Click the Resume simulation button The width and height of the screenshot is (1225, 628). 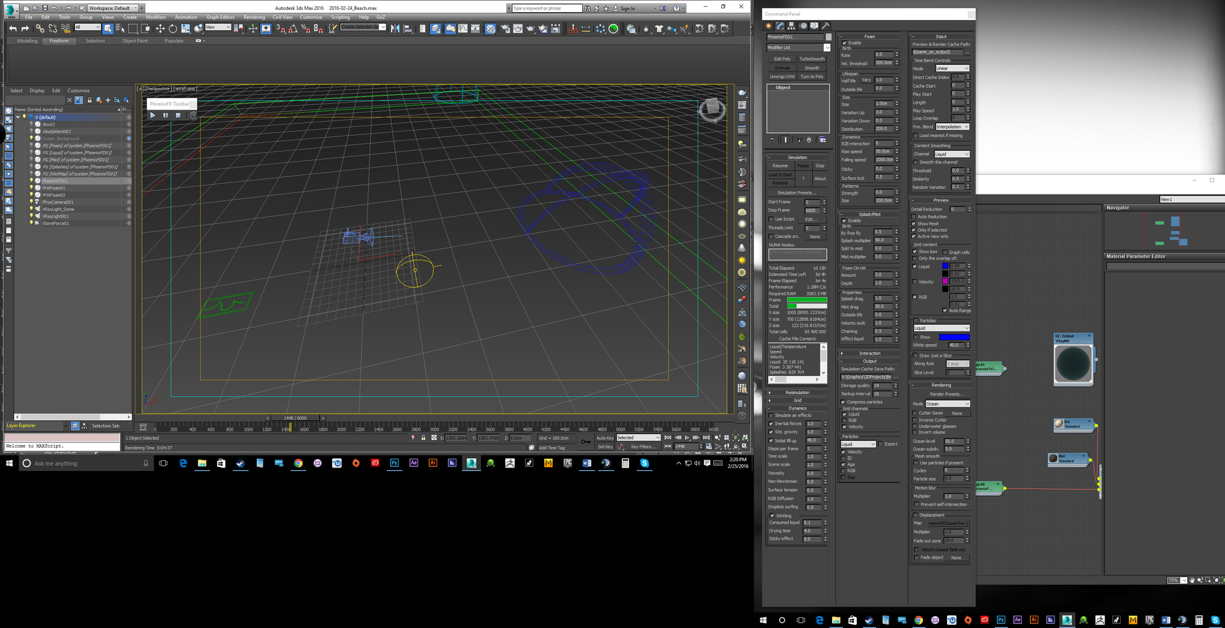tap(780, 166)
